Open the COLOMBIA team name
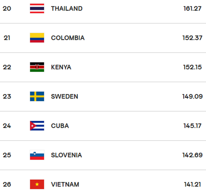Screen dimensions: 206x192 tap(68, 38)
